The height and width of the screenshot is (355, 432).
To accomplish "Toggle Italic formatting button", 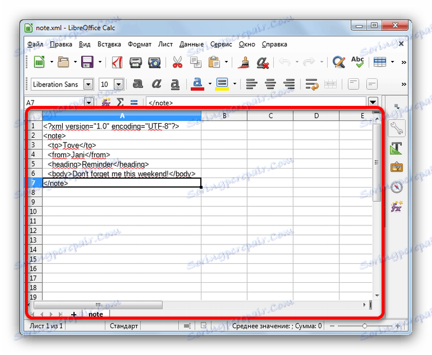I will [156, 84].
